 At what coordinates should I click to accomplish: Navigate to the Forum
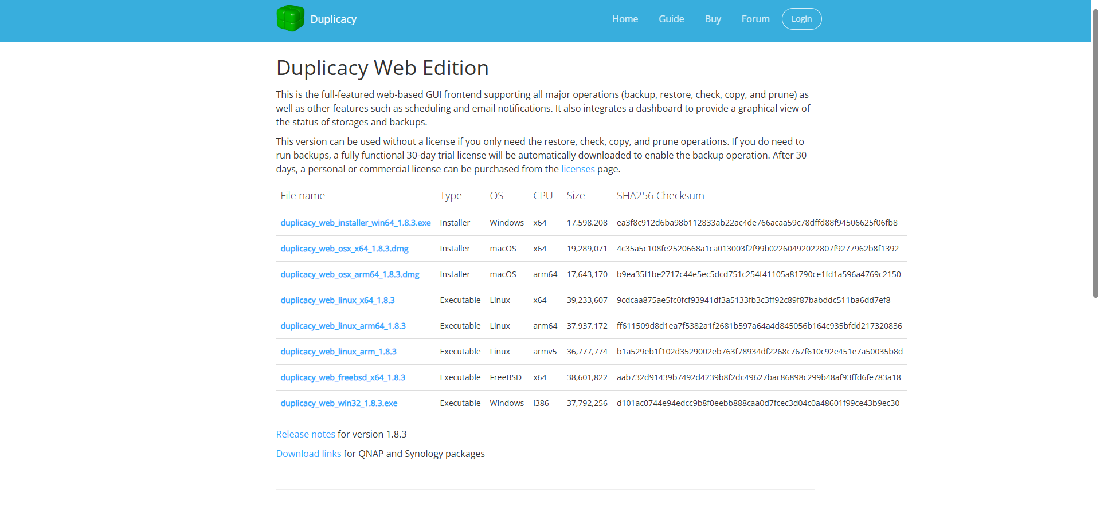(755, 19)
